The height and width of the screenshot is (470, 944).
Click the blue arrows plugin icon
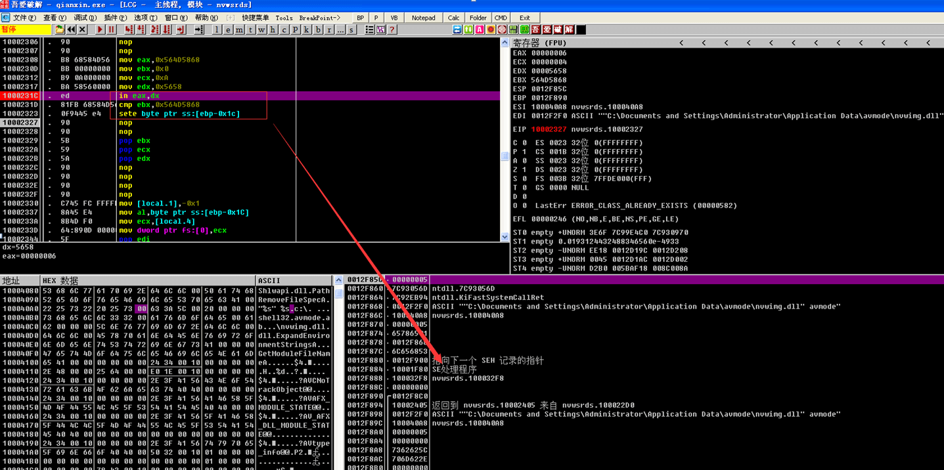(x=457, y=30)
